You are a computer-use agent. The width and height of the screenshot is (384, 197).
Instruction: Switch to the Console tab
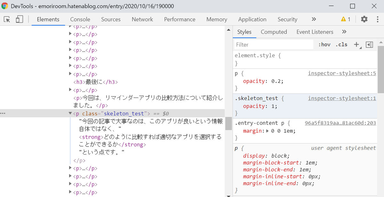[x=80, y=19]
